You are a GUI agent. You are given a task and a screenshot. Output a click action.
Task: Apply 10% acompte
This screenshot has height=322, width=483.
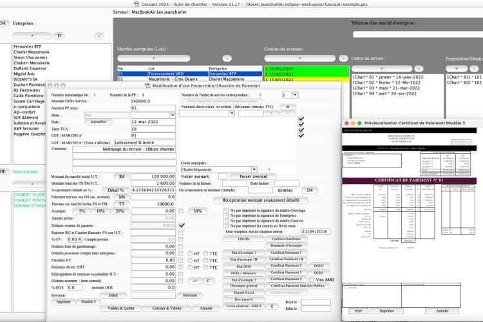(100, 211)
